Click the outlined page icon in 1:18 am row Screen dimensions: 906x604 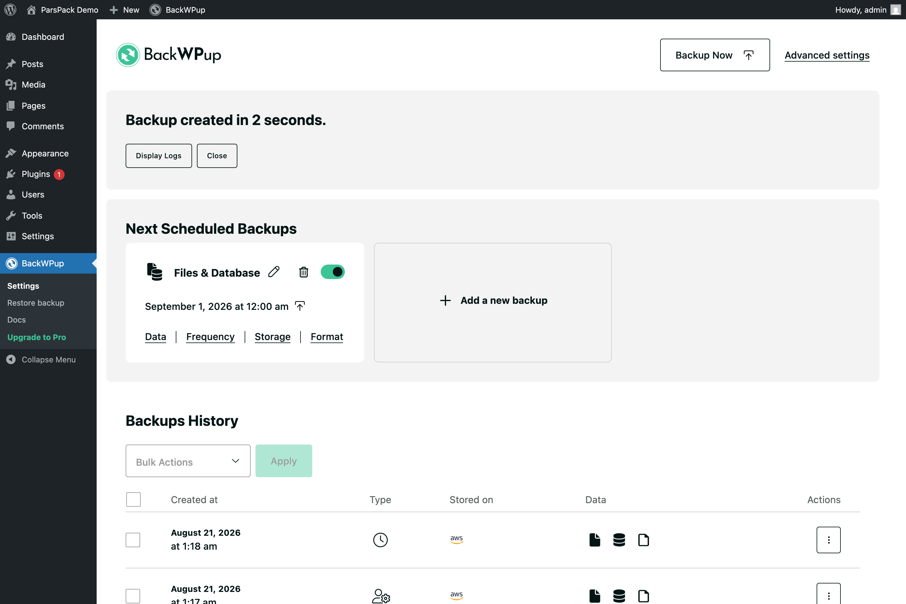click(x=643, y=540)
